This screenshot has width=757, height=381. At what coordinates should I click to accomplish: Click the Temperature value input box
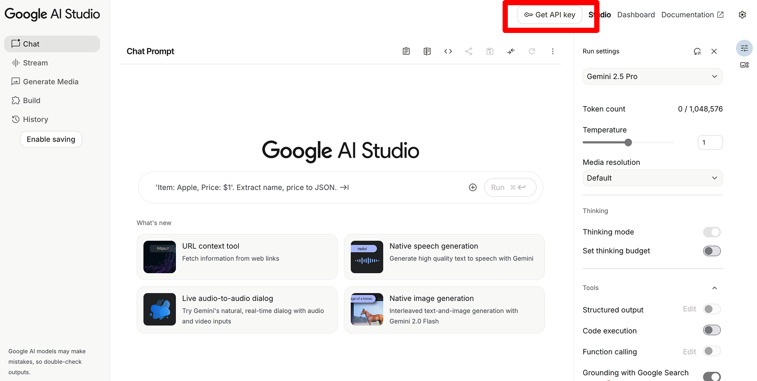(x=710, y=142)
